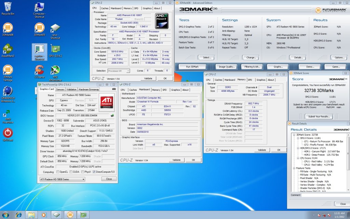Click Image Quality... button in 3DMark06
Viewport: 350px width, 219px height.
tap(227, 67)
